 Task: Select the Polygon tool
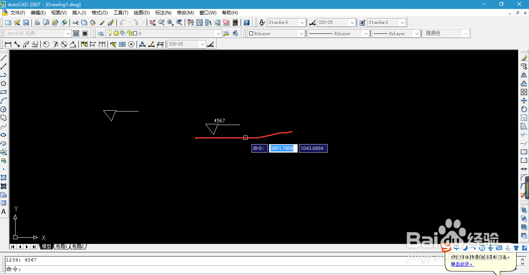(x=3, y=84)
